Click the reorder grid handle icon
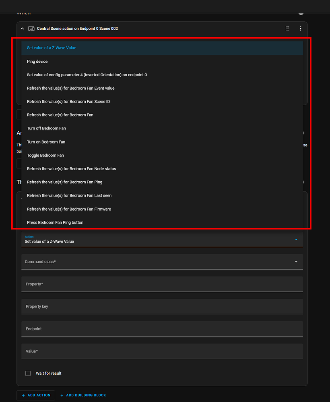Viewport: 330px width, 402px height. point(287,28)
